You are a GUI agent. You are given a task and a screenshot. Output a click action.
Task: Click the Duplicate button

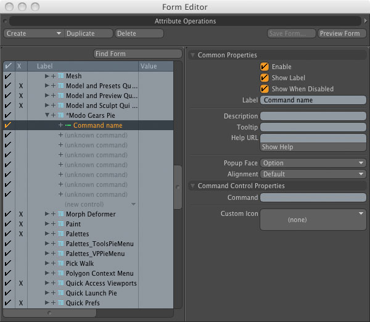[x=89, y=33]
